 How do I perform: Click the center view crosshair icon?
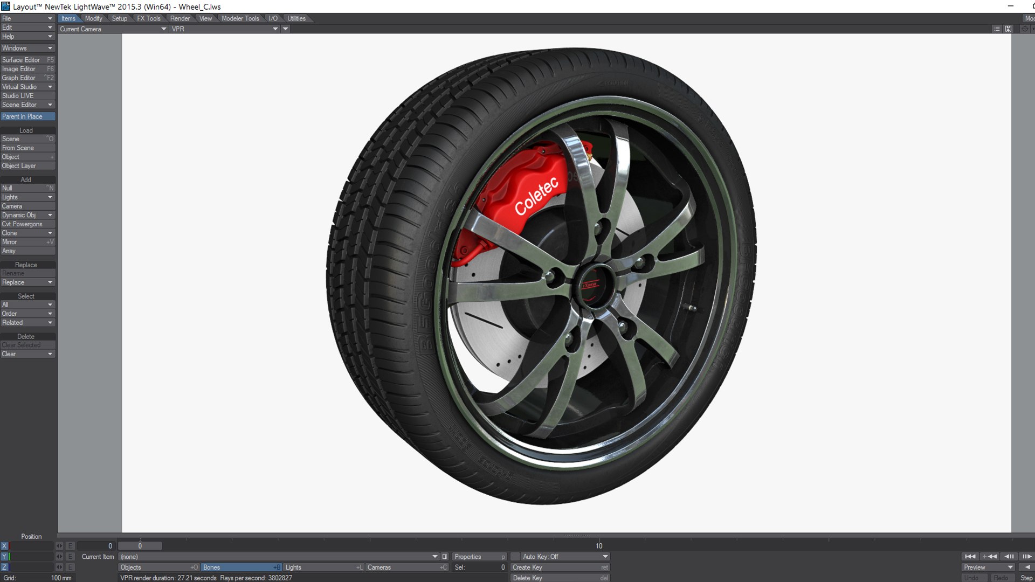tap(1025, 29)
